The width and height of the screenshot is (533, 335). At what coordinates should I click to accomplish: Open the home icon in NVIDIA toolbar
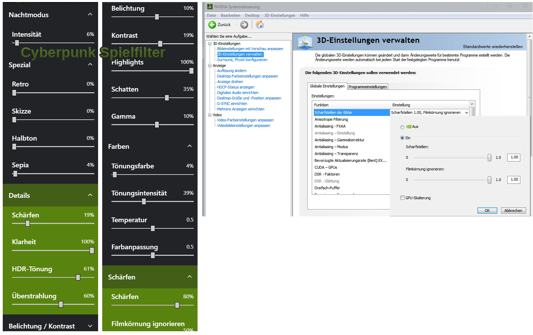260,25
